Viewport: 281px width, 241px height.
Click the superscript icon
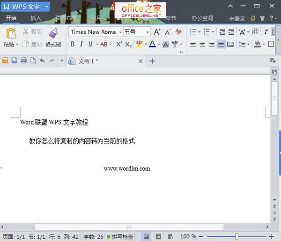coord(119,44)
